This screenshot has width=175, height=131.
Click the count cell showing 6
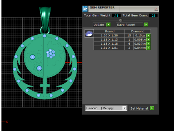pyautogui.click(x=129, y=44)
